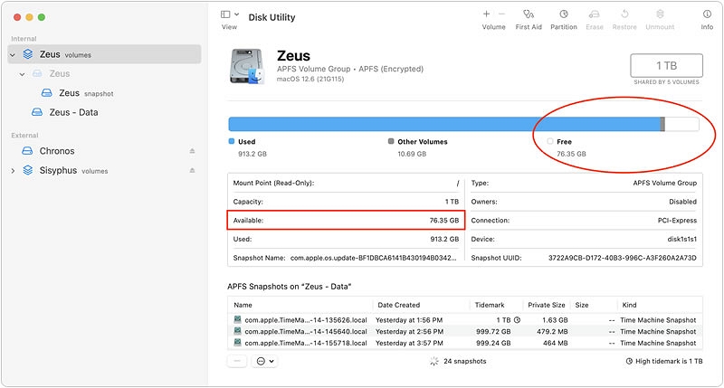724x388 pixels.
Task: Click the blue Used legend swatch
Action: 232,141
